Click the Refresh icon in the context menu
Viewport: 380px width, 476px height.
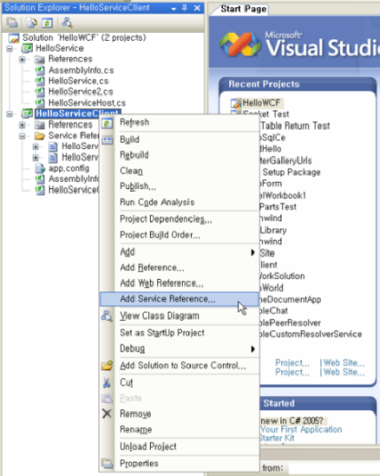(107, 123)
